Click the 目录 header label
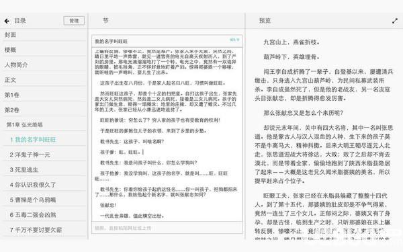This screenshot has width=403, height=252. pos(20,21)
